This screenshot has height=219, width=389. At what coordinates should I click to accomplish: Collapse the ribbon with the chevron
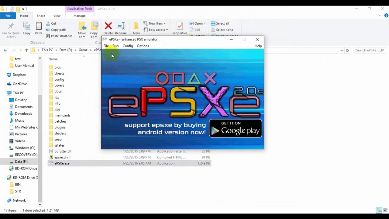pyautogui.click(x=380, y=16)
